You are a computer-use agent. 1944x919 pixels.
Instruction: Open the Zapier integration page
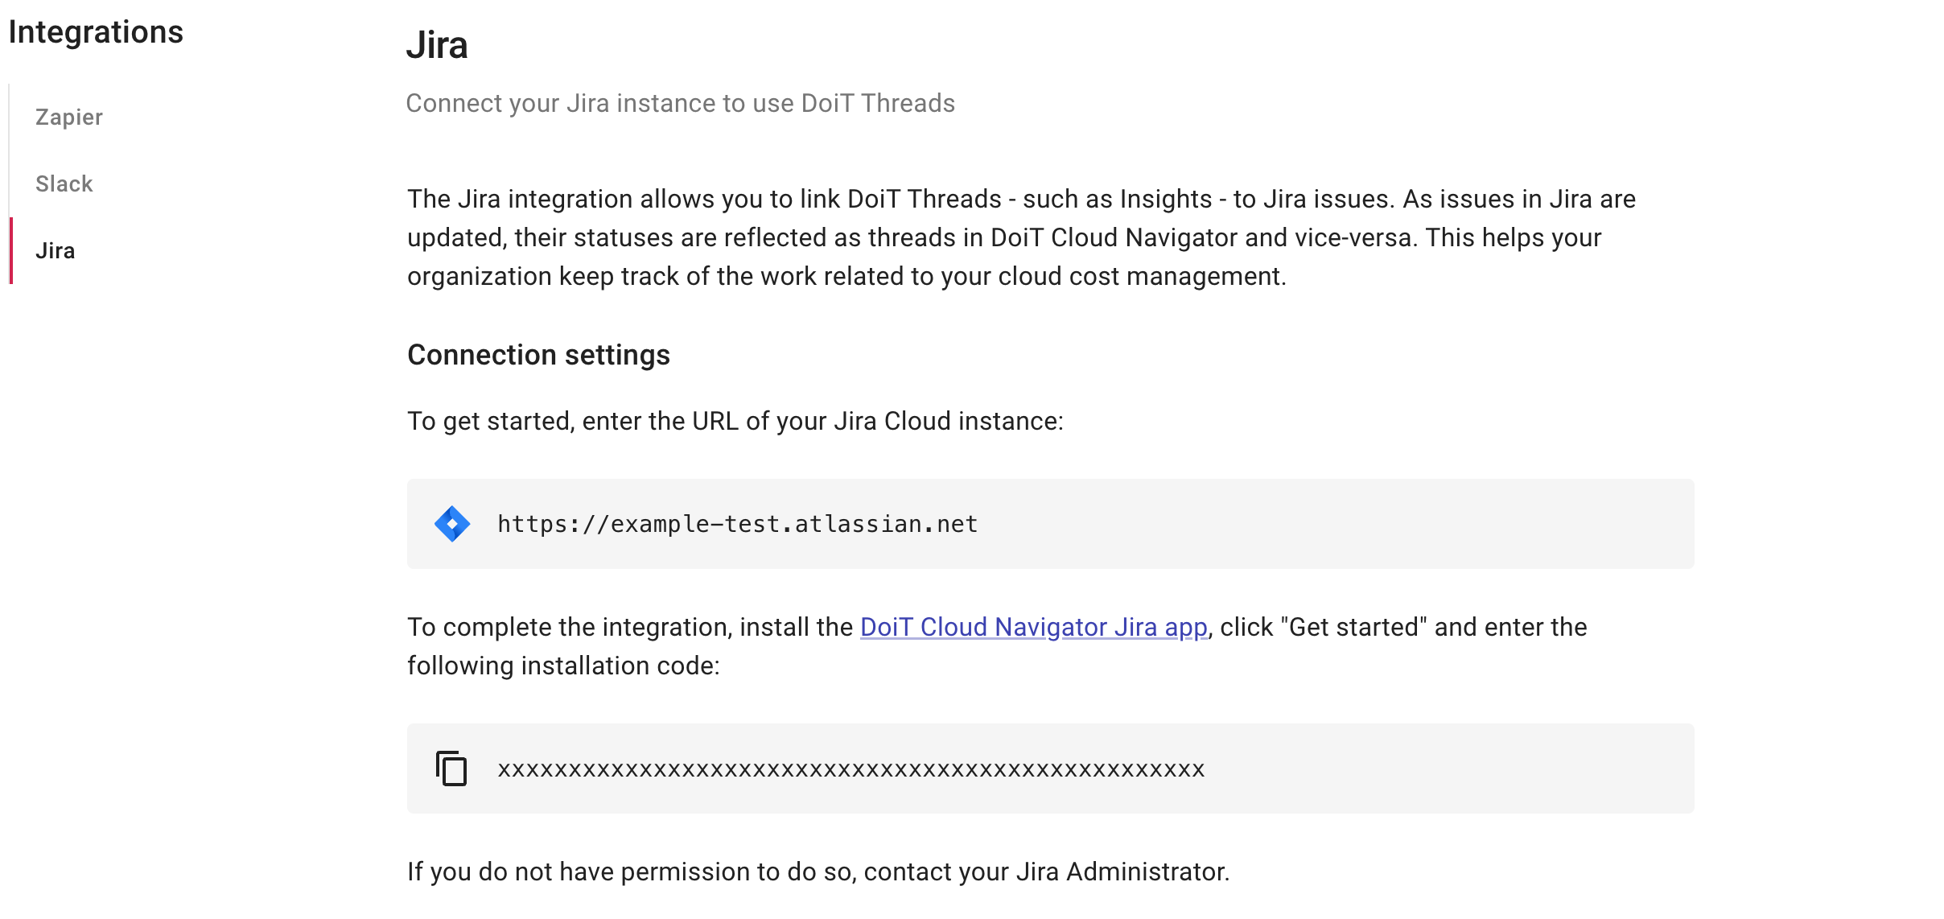tap(68, 117)
